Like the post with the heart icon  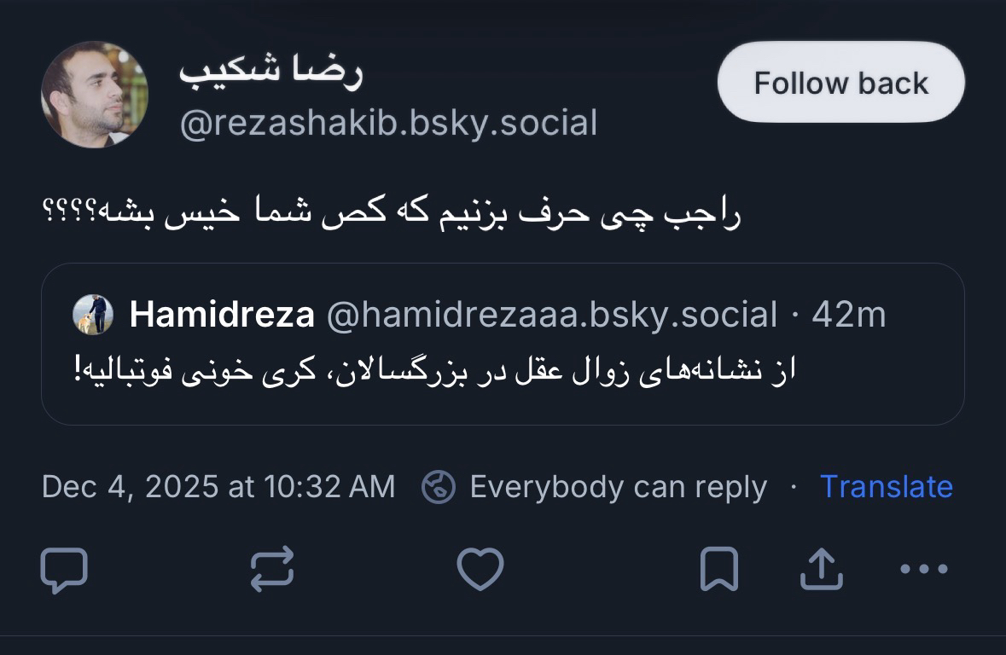click(480, 570)
